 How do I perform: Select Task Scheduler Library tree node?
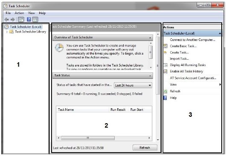point(31,32)
